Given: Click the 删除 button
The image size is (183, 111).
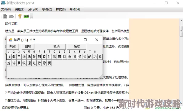Looking at the screenshot, I should [28, 46].
